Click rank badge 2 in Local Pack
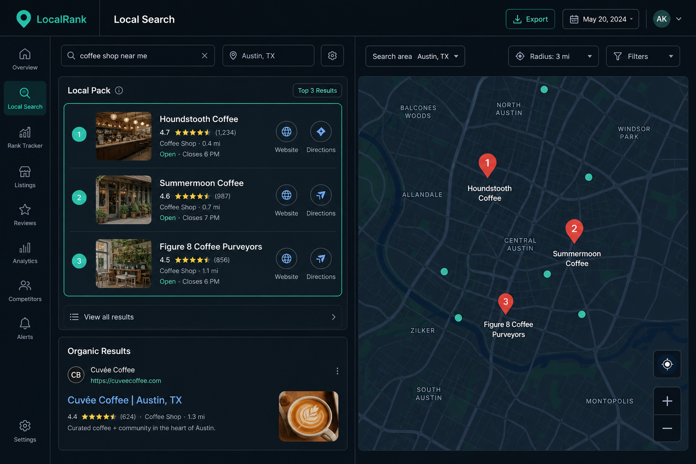 79,198
